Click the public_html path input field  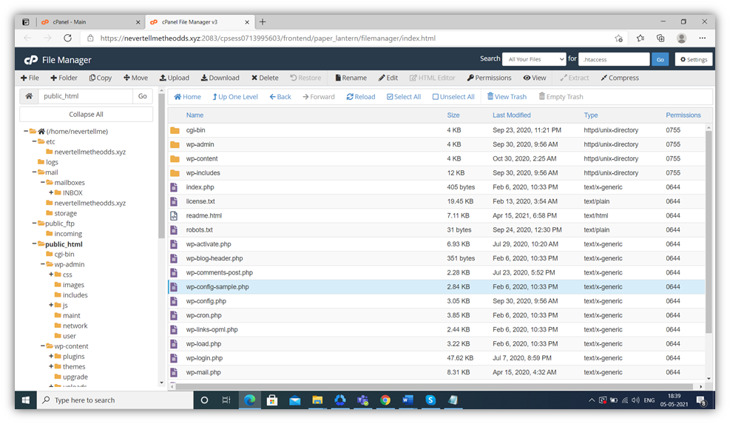pos(85,96)
